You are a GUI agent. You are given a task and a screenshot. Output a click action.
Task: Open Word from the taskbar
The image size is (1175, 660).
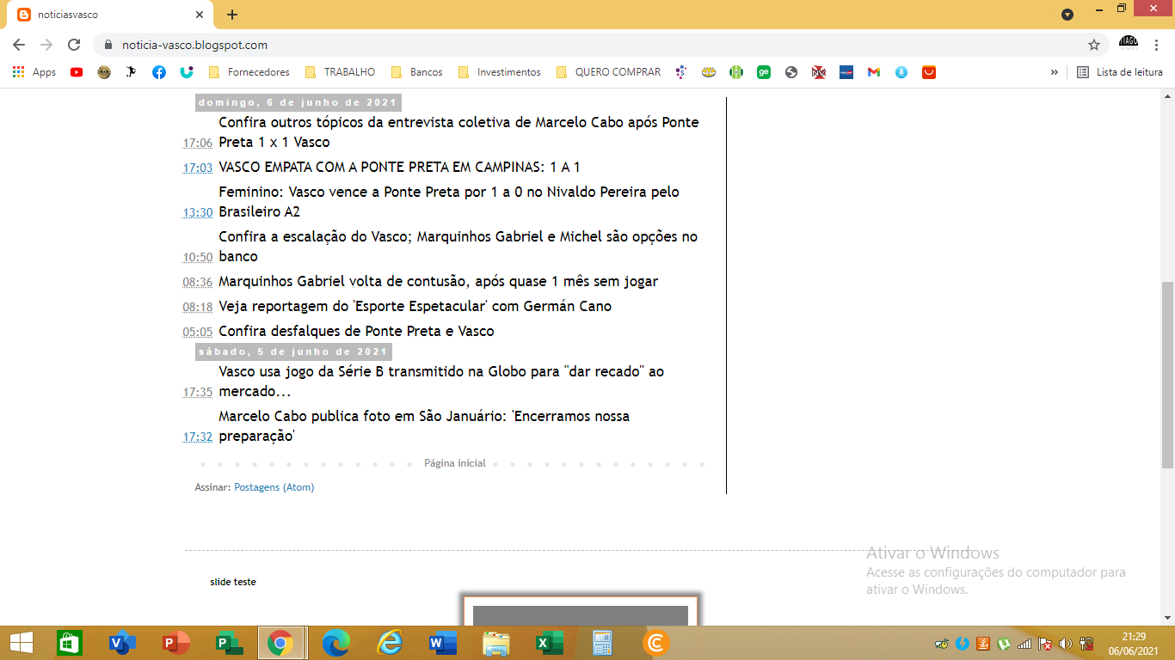tap(442, 643)
